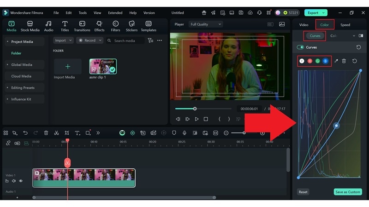
Task: Select the red R curve channel
Action: coord(309,61)
